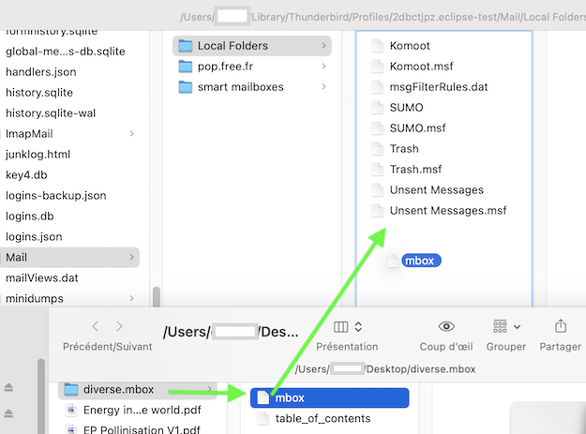
Task: Click the Partager share icon
Action: [560, 326]
